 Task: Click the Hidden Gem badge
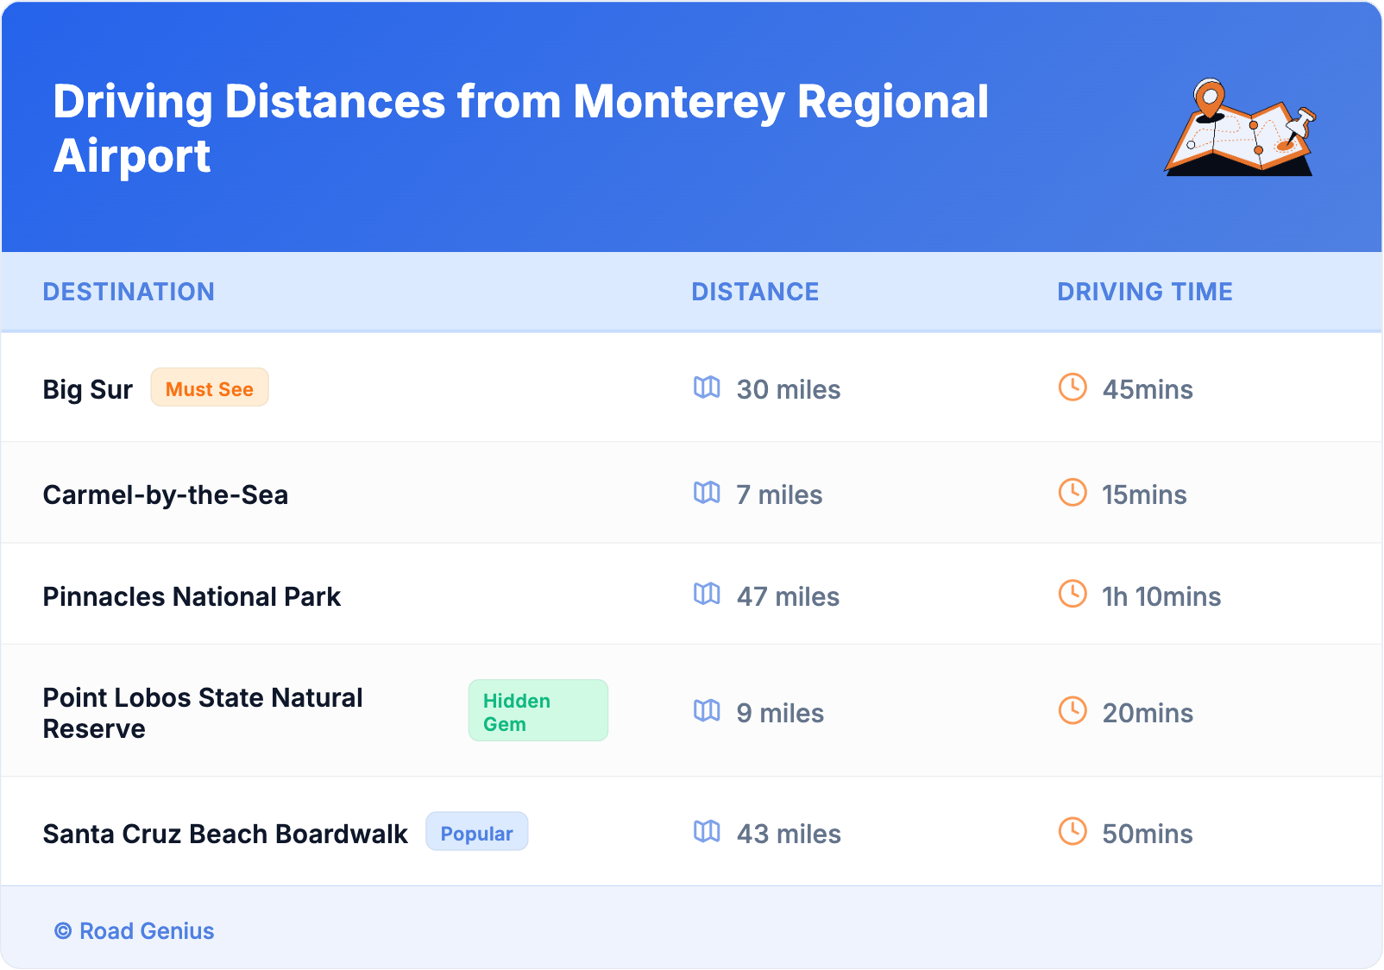click(538, 711)
